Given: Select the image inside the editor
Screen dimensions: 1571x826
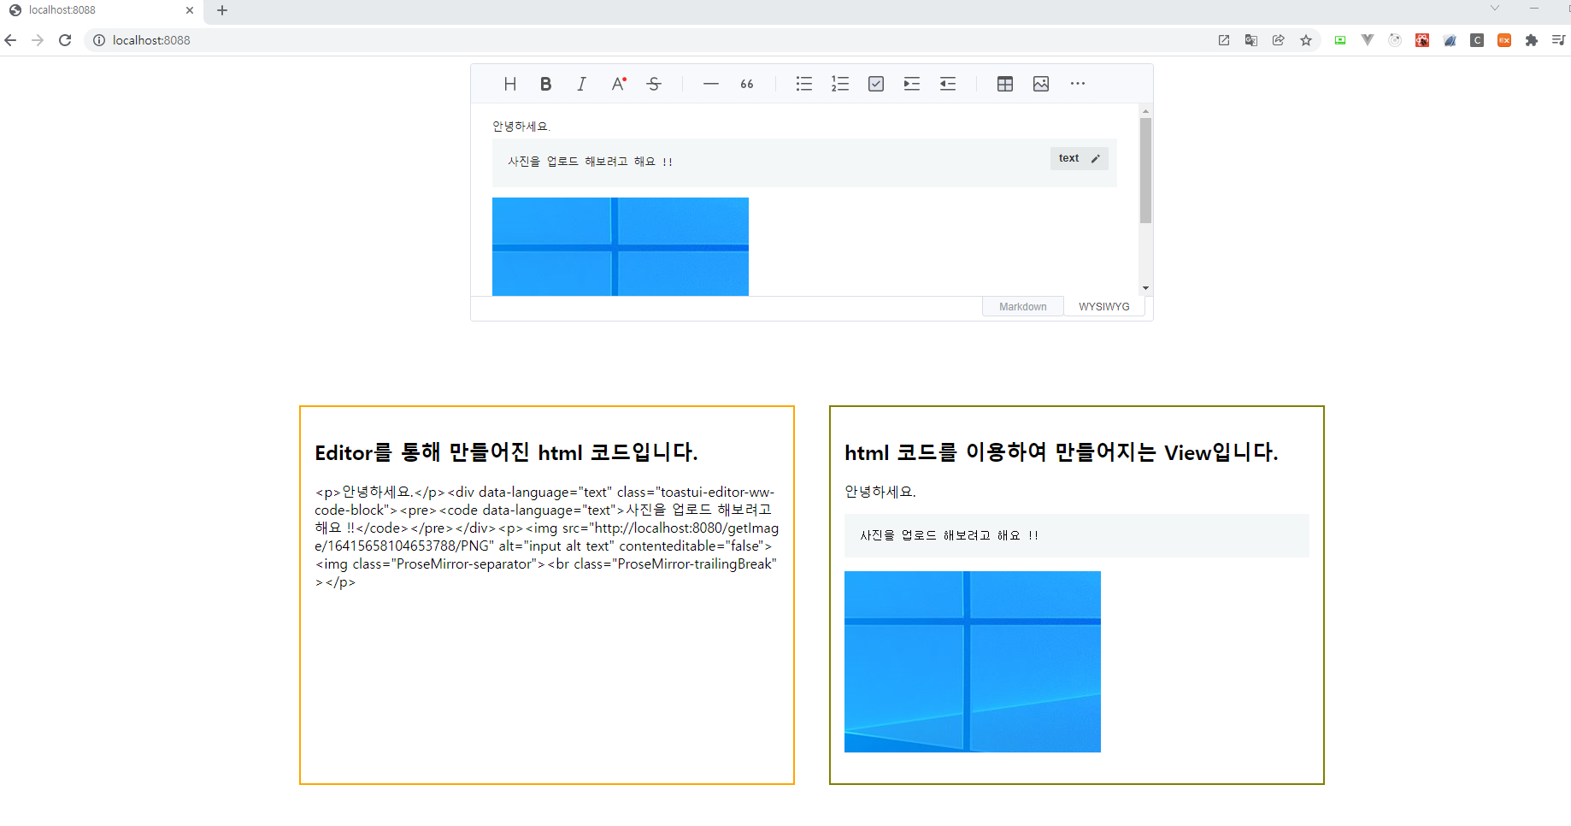Looking at the screenshot, I should point(621,246).
